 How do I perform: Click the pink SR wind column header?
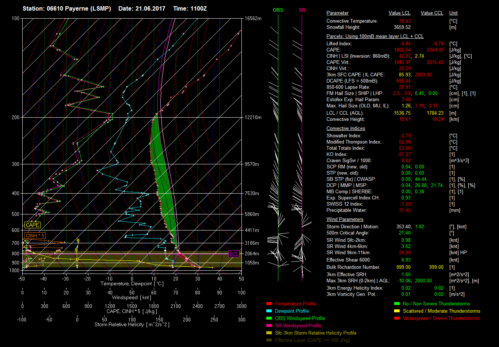(302, 10)
